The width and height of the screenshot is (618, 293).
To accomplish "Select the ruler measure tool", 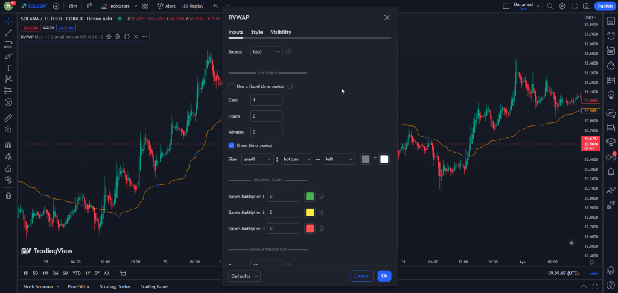I will [8, 118].
